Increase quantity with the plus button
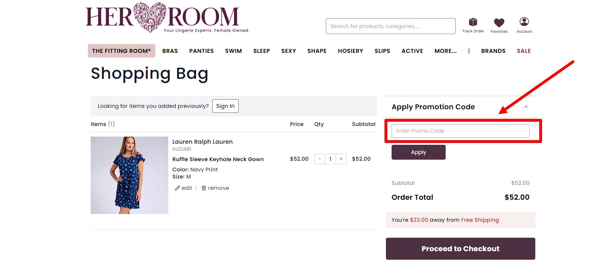Image resolution: width=610 pixels, height=270 pixels. (x=341, y=159)
